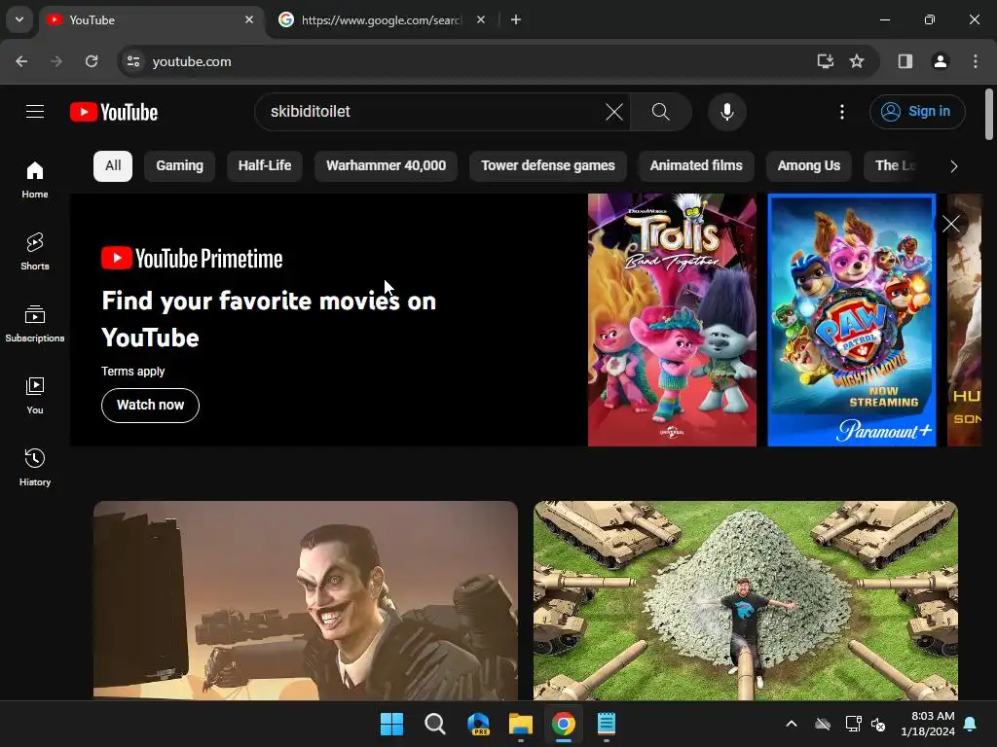Open notifications bell in taskbar
Viewport: 997px width, 747px height.
click(x=971, y=724)
